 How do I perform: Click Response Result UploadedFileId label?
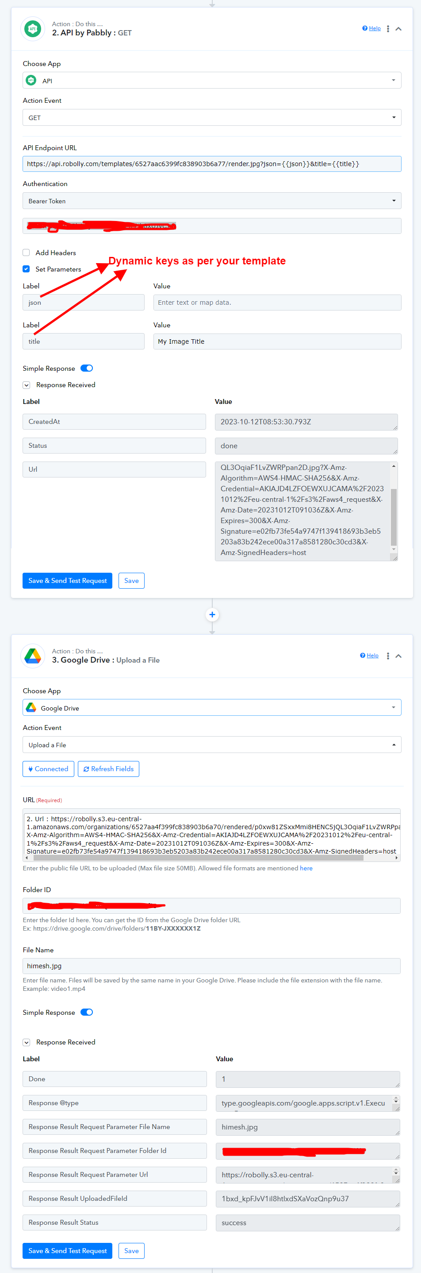pyautogui.click(x=115, y=1199)
